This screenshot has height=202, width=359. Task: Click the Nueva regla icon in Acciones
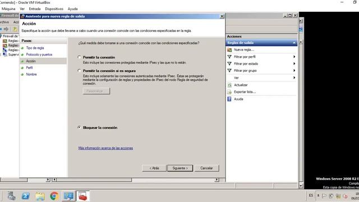click(x=229, y=50)
